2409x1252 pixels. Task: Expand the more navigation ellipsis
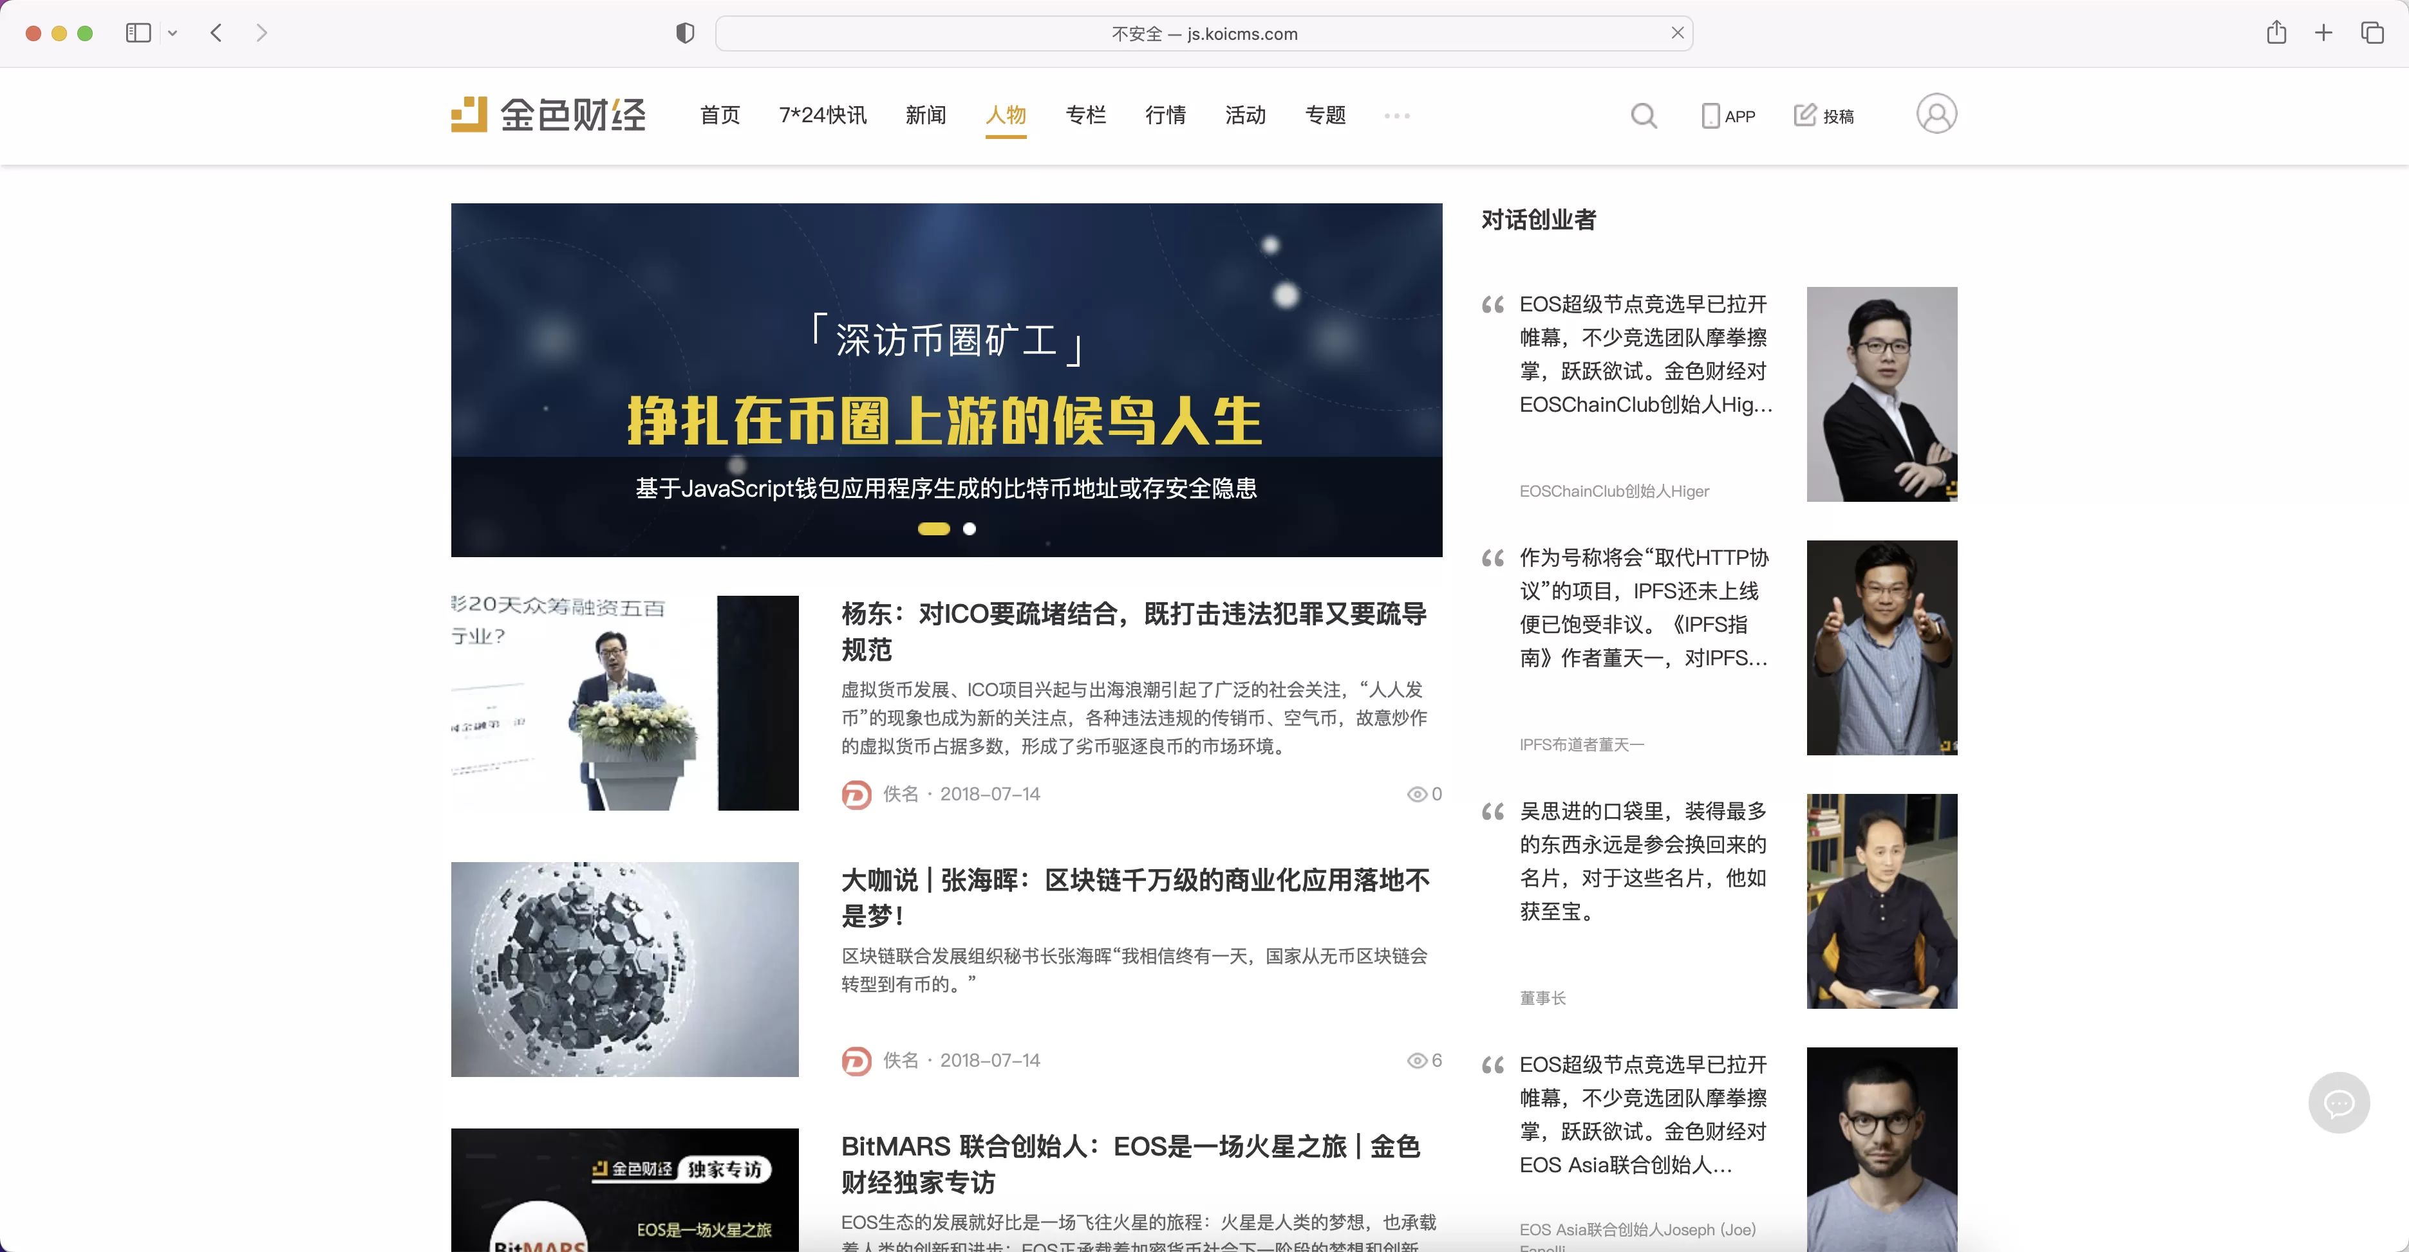pos(1397,116)
